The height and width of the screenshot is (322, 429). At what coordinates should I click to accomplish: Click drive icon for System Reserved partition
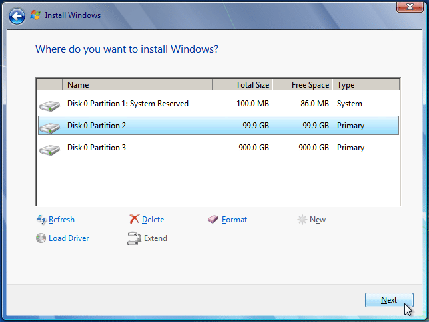pyautogui.click(x=49, y=106)
